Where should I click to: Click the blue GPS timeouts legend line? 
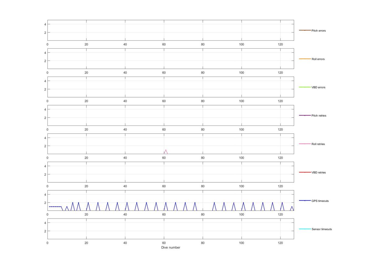(x=305, y=201)
